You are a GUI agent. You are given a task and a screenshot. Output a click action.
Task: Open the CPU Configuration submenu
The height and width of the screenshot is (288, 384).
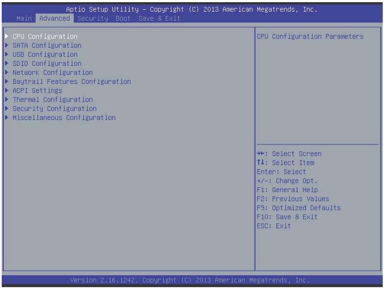(45, 36)
